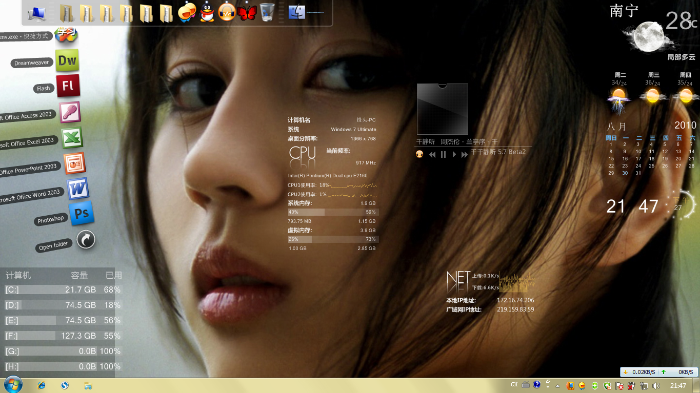The image size is (700, 393).
Task: Open the Action Center flag tray icon
Action: pyautogui.click(x=619, y=385)
